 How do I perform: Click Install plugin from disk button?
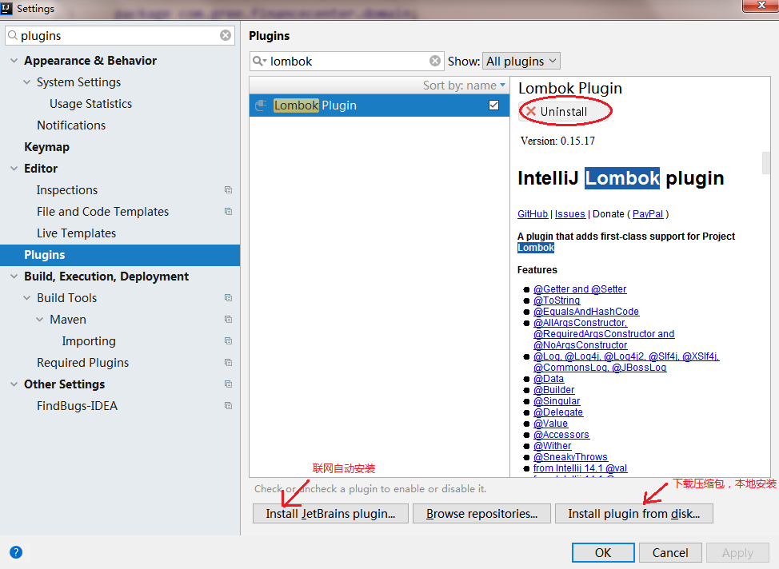pos(634,513)
